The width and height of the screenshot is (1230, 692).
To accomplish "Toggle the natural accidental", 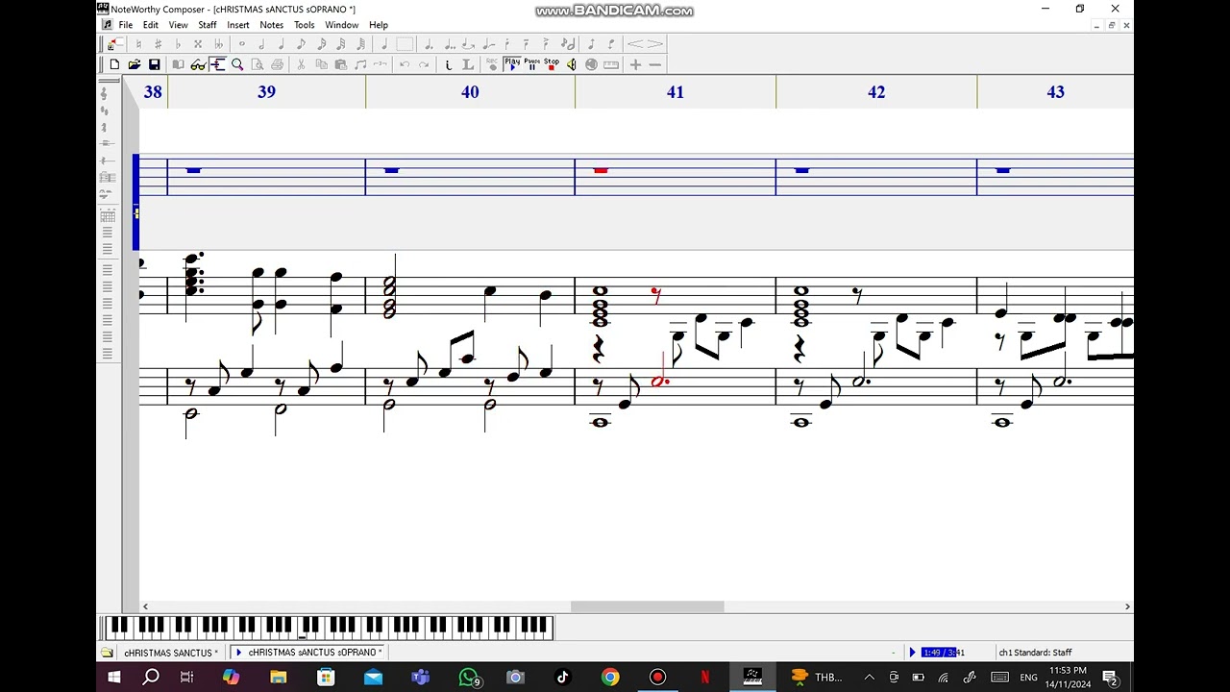I will pyautogui.click(x=138, y=44).
